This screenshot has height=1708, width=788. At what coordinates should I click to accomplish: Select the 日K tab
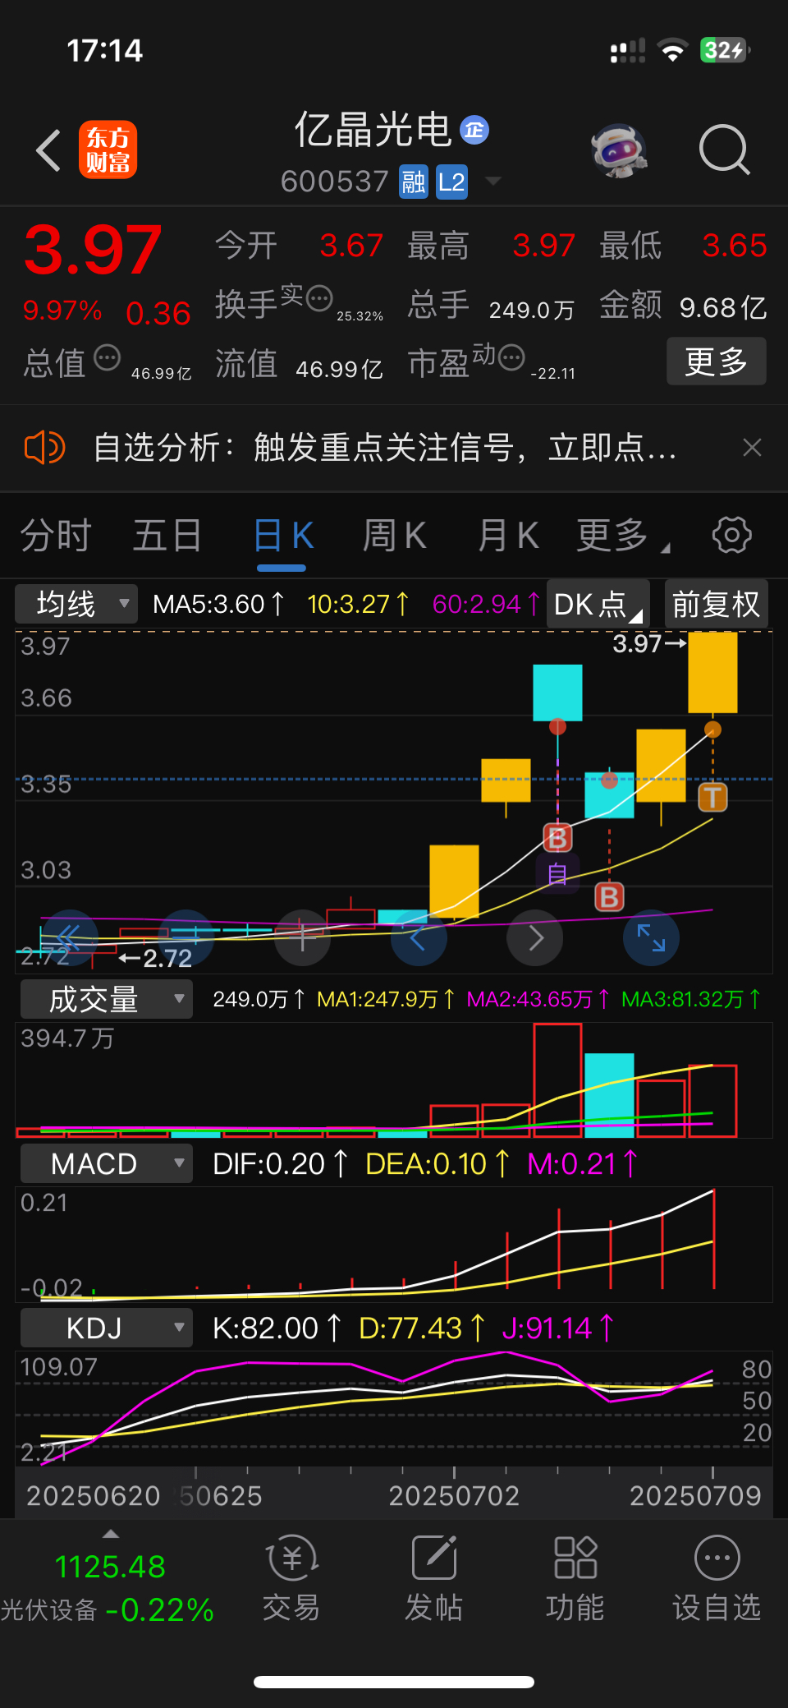point(283,536)
